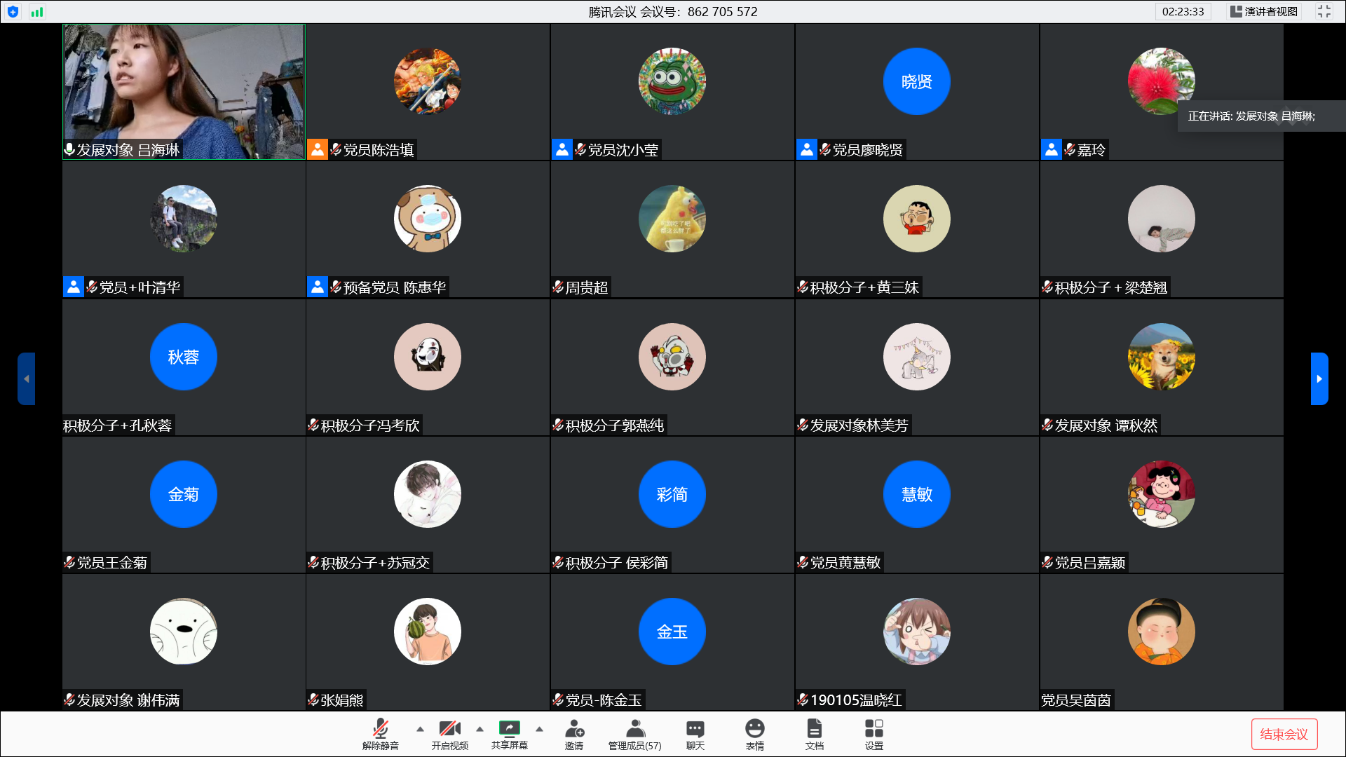Go to previous page of participants
This screenshot has height=757, width=1346.
point(27,378)
